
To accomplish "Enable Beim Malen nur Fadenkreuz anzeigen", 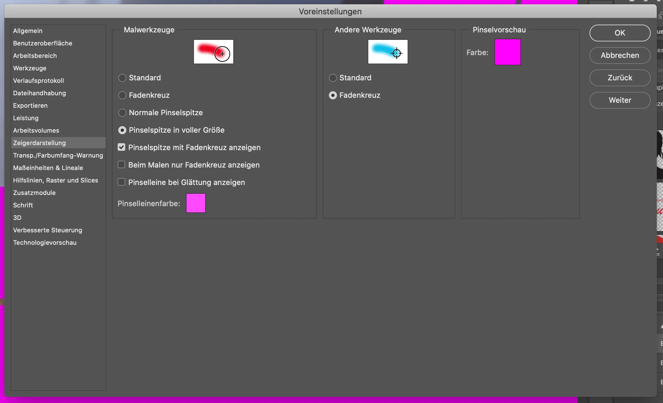I will click(121, 165).
